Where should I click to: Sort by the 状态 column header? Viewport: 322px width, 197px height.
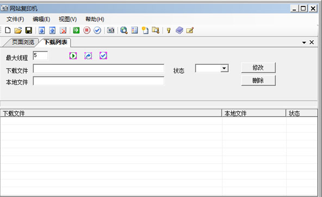[x=302, y=113]
